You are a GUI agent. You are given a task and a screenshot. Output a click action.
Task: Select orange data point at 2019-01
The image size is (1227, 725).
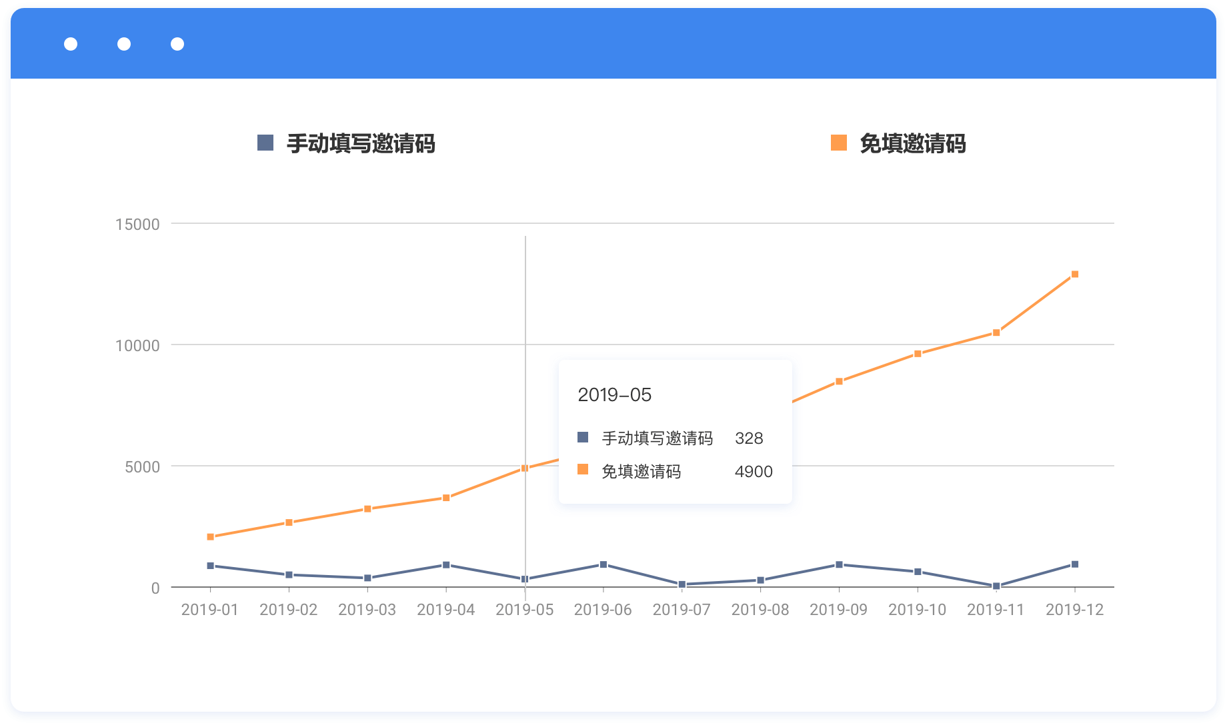pos(211,536)
